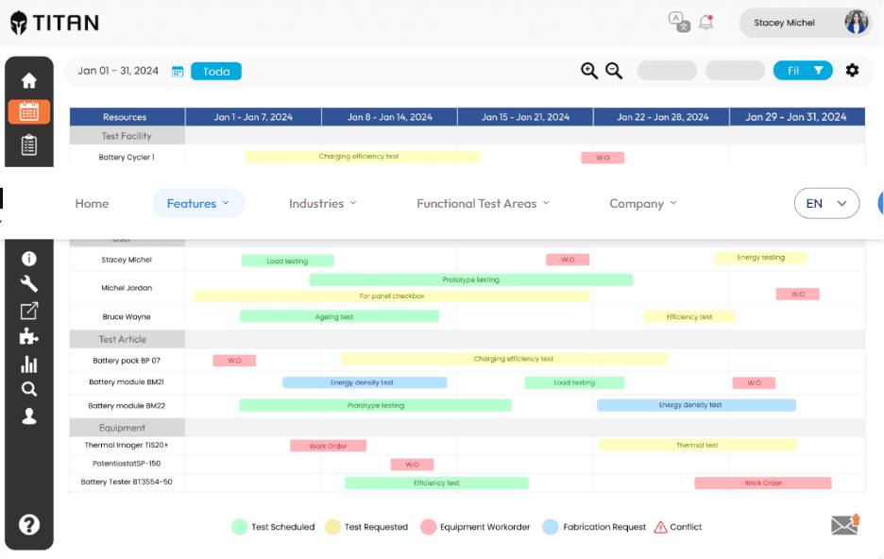The width and height of the screenshot is (884, 559).
Task: Open Bruce Wayne's Ageing test bar
Action: 339,316
